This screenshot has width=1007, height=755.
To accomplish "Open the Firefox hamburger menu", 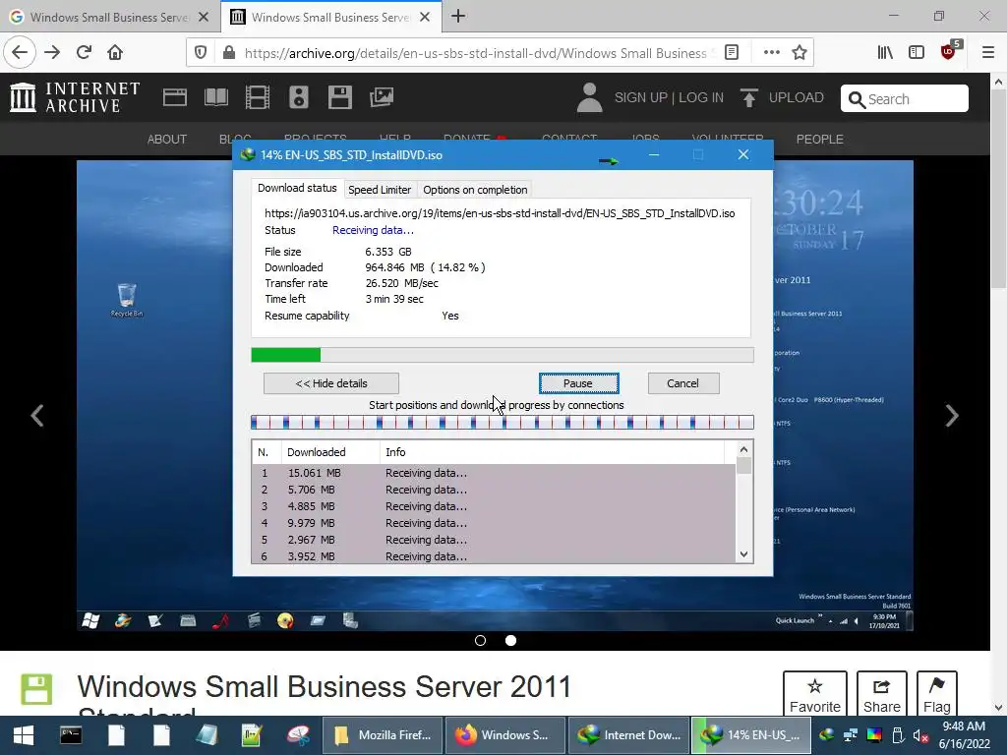I will 987,53.
